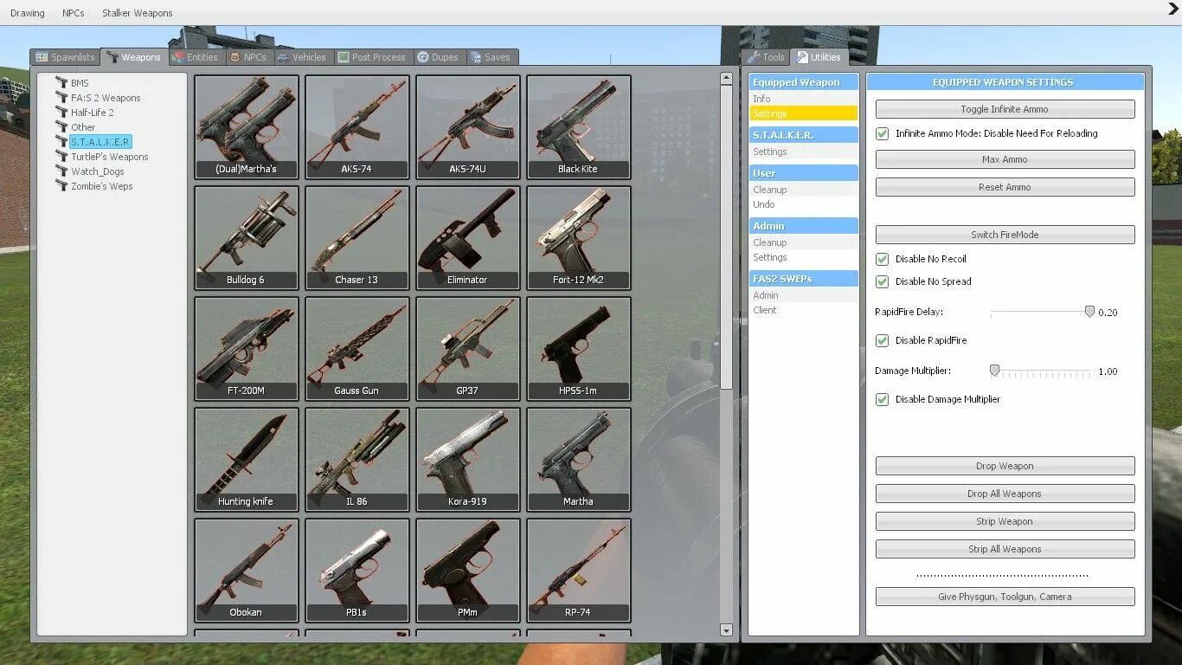
Task: Choose the Fort-12 Mk2 pistol
Action: pos(579,237)
